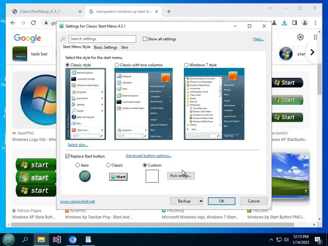The height and width of the screenshot is (246, 328).
Task: Open the notification center icon
Action: 318,240
